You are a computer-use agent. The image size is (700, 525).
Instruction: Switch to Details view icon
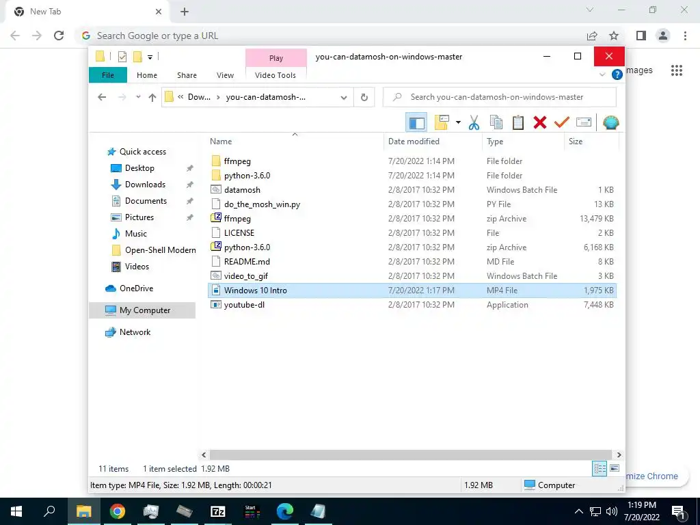point(600,468)
